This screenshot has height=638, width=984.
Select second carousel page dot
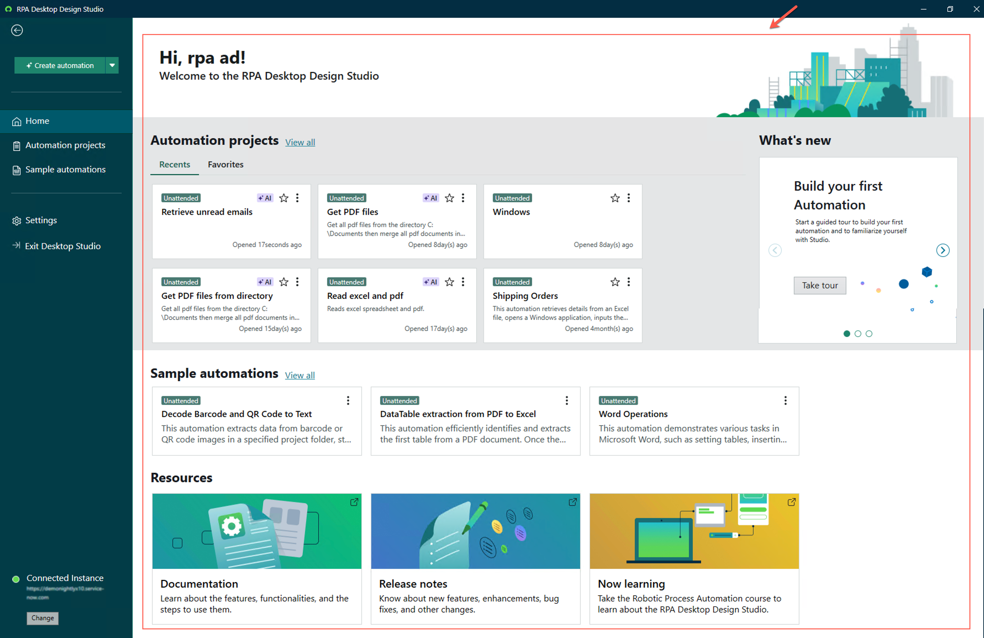858,334
